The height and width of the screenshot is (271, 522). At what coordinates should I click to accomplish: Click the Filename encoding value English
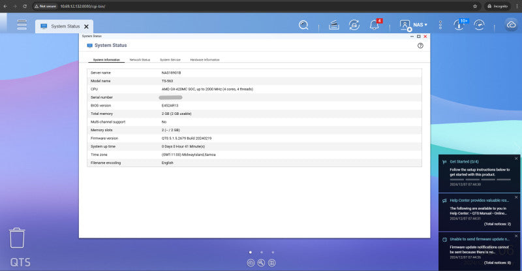(x=168, y=163)
